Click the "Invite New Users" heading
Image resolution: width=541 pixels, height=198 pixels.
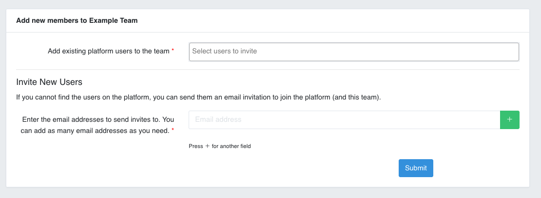[49, 82]
